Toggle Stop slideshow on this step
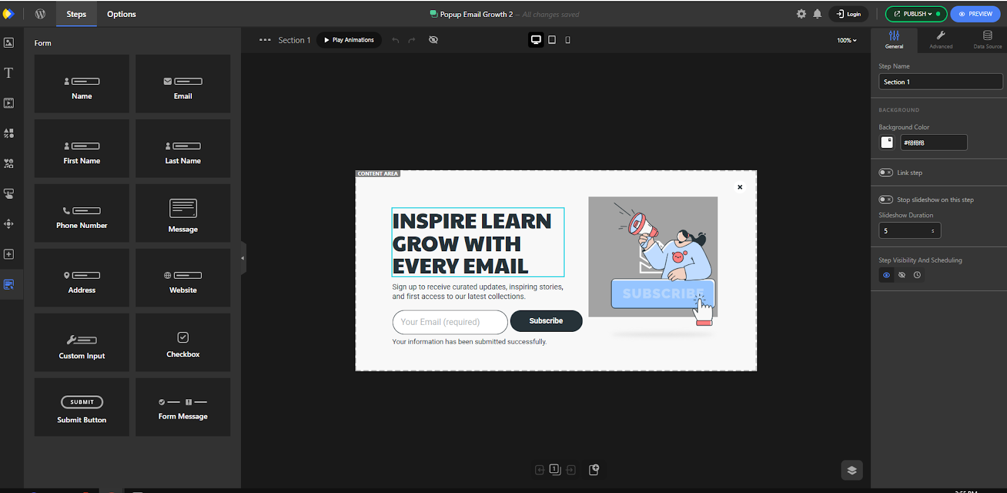 pyautogui.click(x=886, y=200)
